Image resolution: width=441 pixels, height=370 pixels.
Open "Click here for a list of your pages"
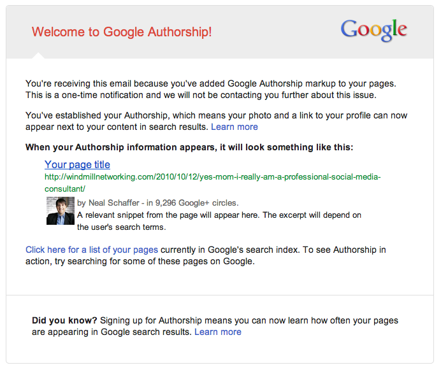92,250
